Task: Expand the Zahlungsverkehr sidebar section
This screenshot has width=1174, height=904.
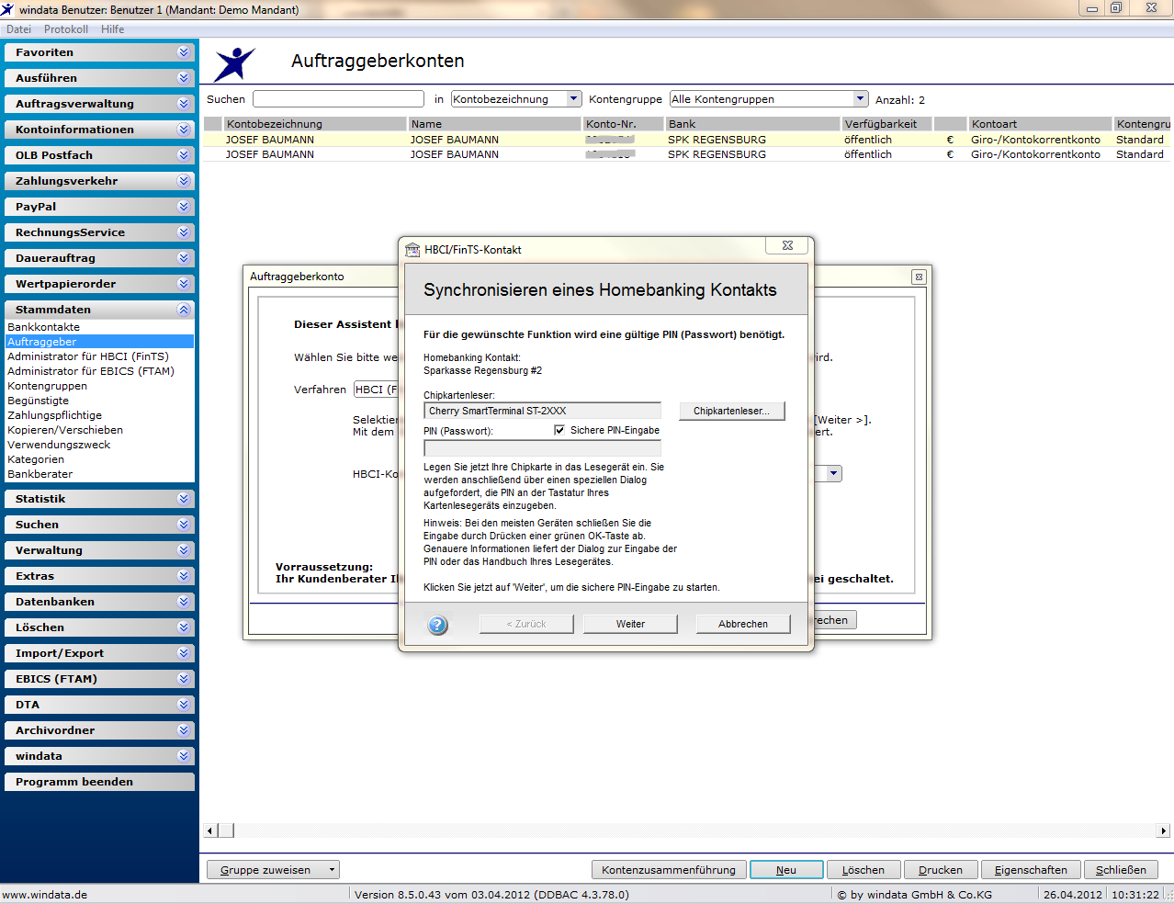Action: (100, 181)
